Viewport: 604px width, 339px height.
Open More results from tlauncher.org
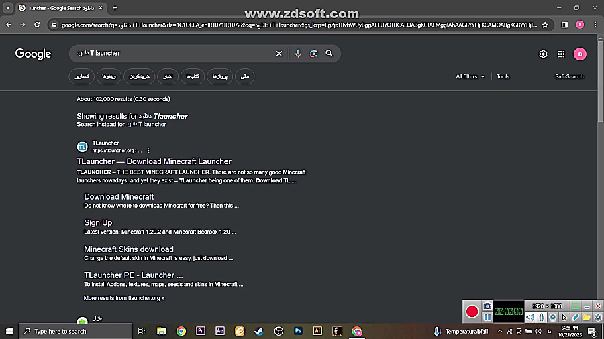[124, 298]
